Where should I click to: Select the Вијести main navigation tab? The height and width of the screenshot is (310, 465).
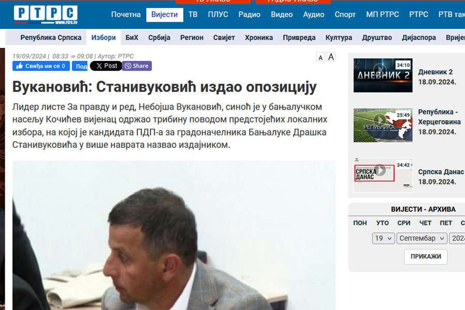tap(165, 14)
